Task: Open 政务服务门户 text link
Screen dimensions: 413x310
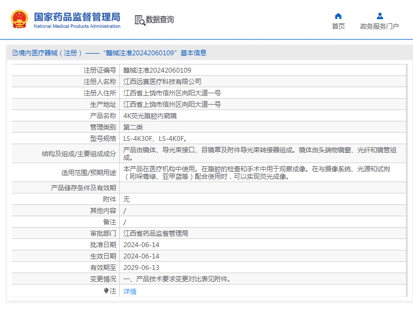Action: 379,27
